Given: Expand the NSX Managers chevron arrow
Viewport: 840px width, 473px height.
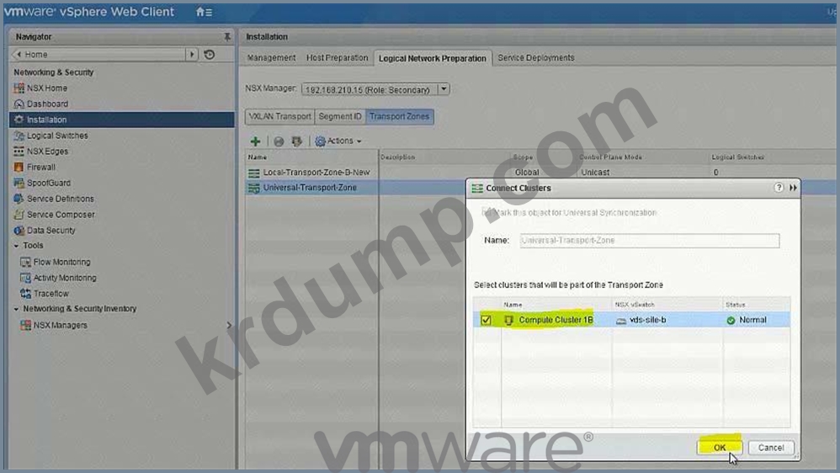Looking at the screenshot, I should click(x=229, y=325).
